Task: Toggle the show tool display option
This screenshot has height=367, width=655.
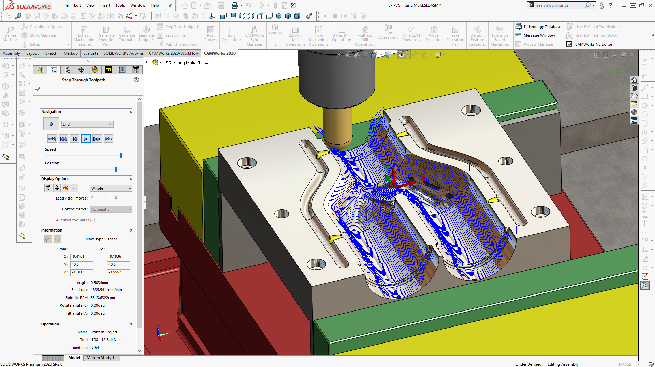Action: point(48,188)
